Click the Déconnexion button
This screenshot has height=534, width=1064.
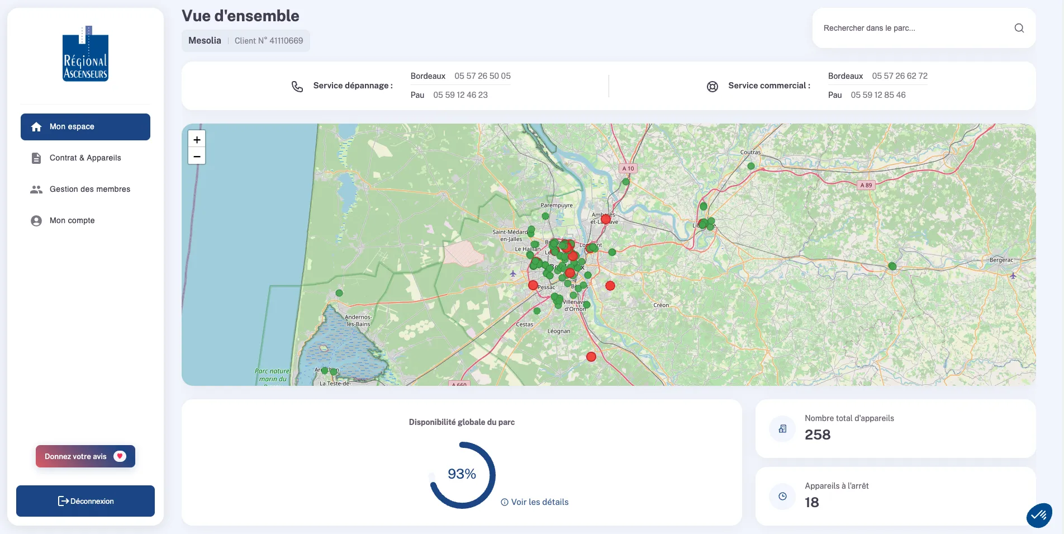85,501
